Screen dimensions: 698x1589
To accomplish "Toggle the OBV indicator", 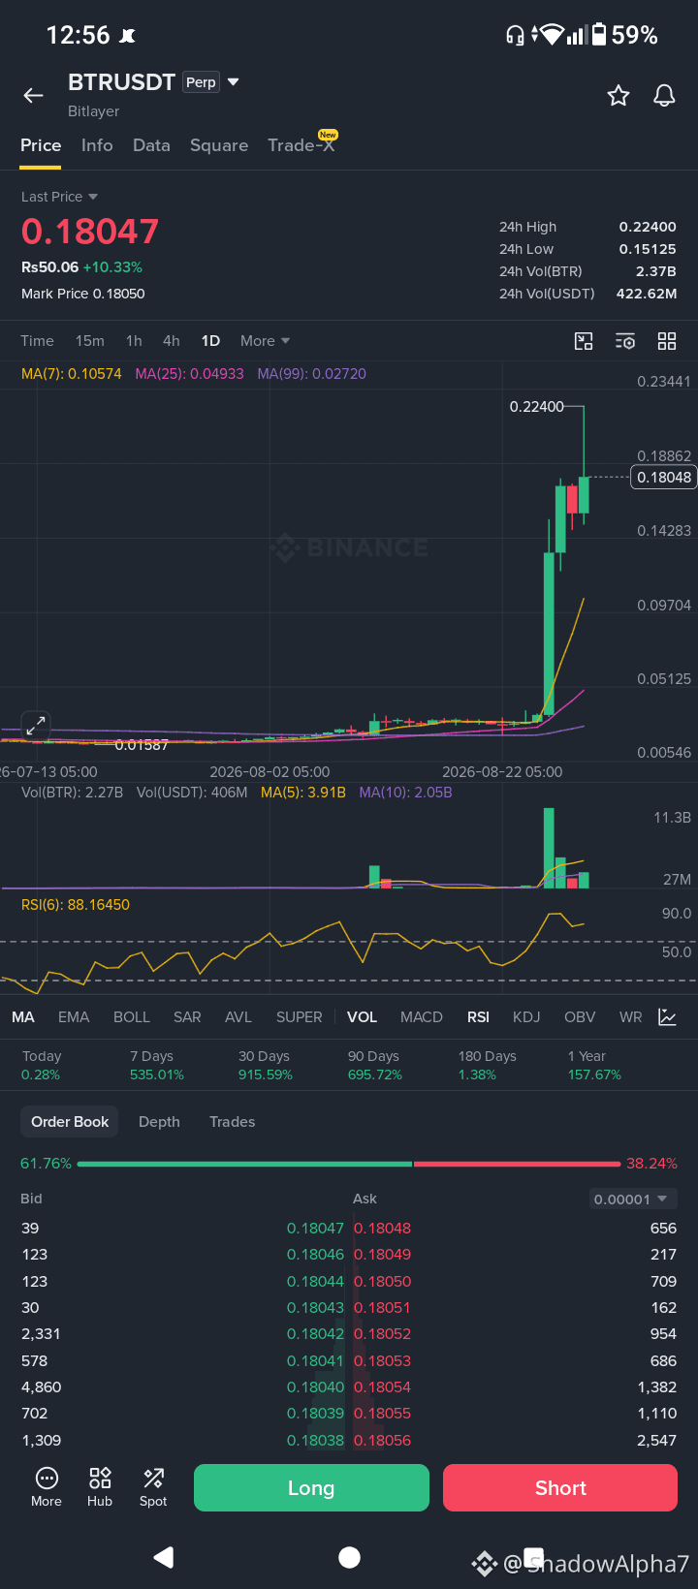I will tap(580, 1017).
